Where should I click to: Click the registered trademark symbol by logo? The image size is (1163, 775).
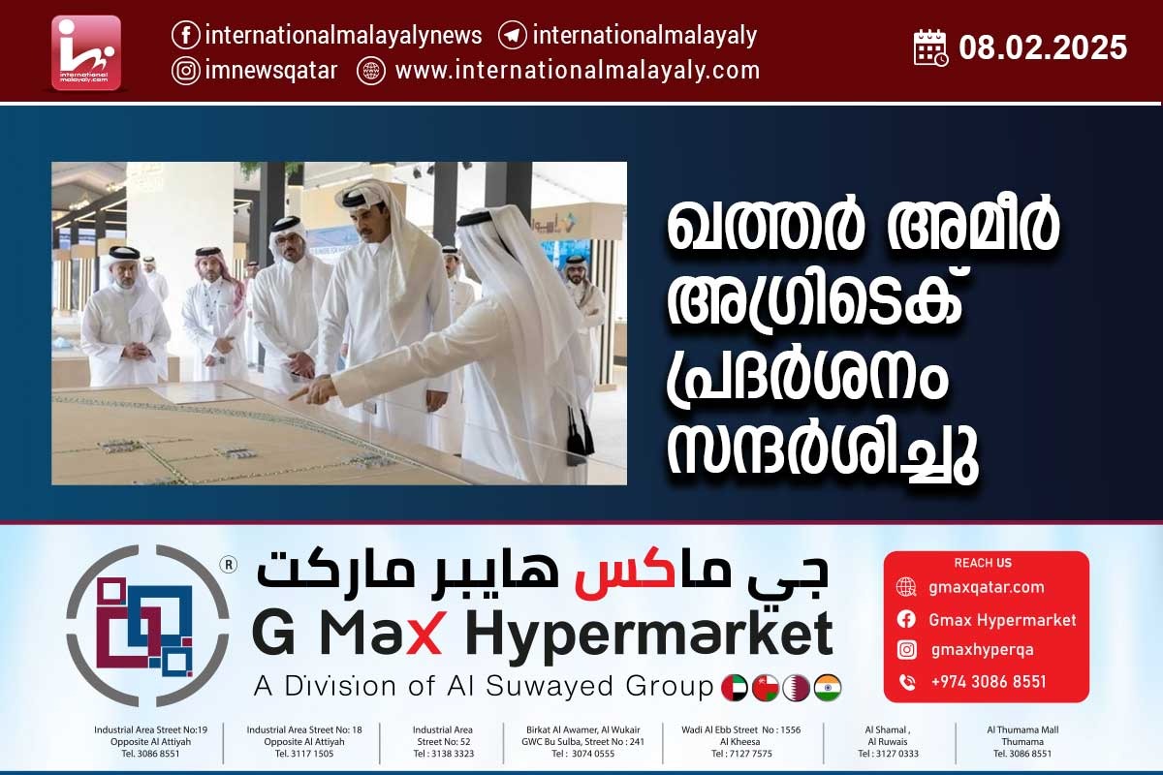pos(228,563)
